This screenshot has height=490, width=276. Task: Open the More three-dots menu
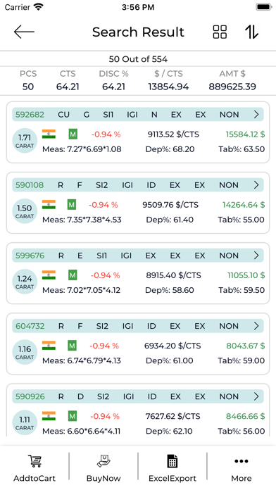pyautogui.click(x=241, y=461)
